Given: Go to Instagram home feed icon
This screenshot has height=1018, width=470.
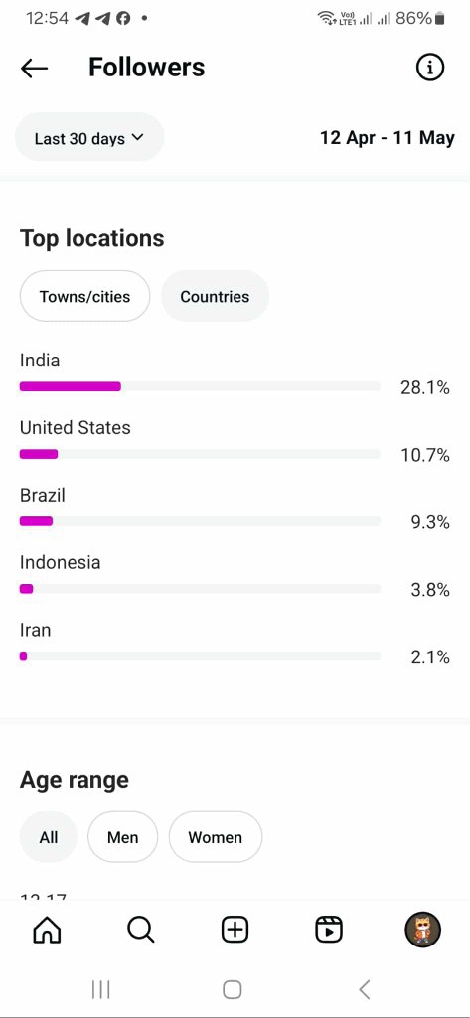Looking at the screenshot, I should coord(47,930).
